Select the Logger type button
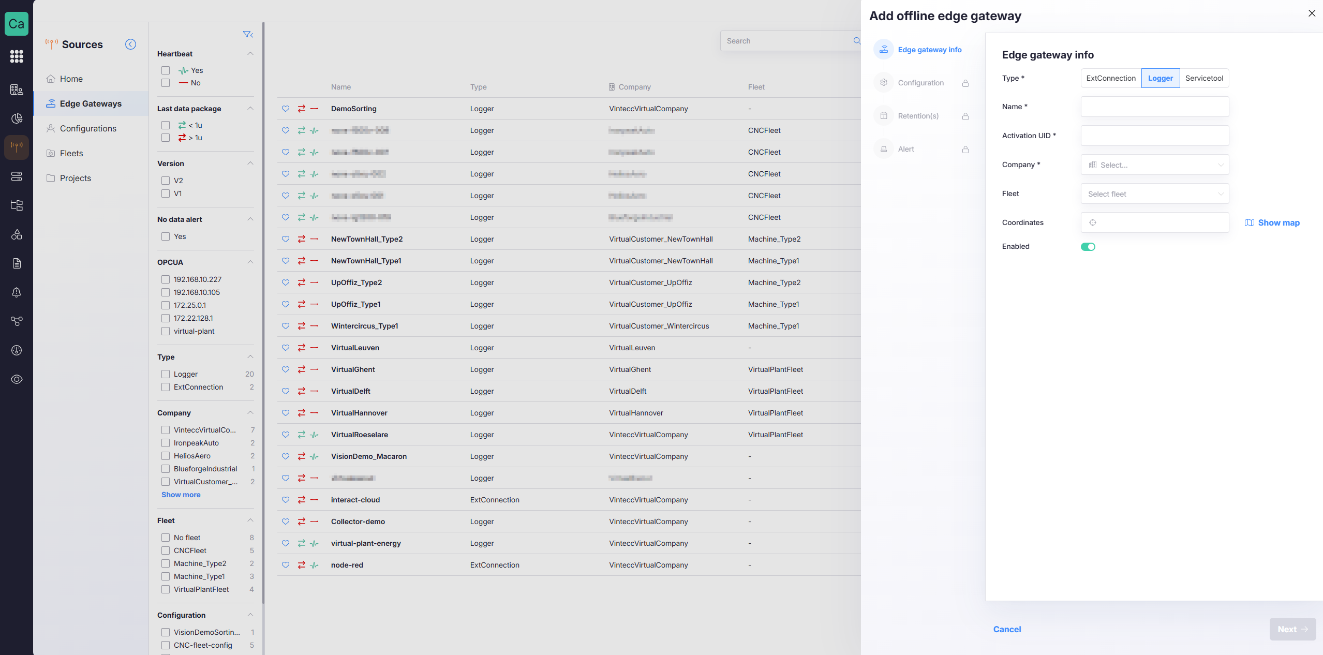 point(1161,78)
